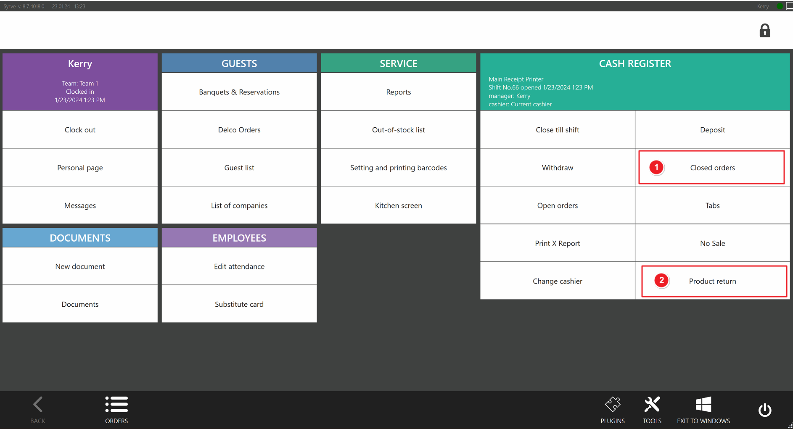The image size is (793, 429).
Task: Click the green status indicator at top right
Action: [780, 6]
